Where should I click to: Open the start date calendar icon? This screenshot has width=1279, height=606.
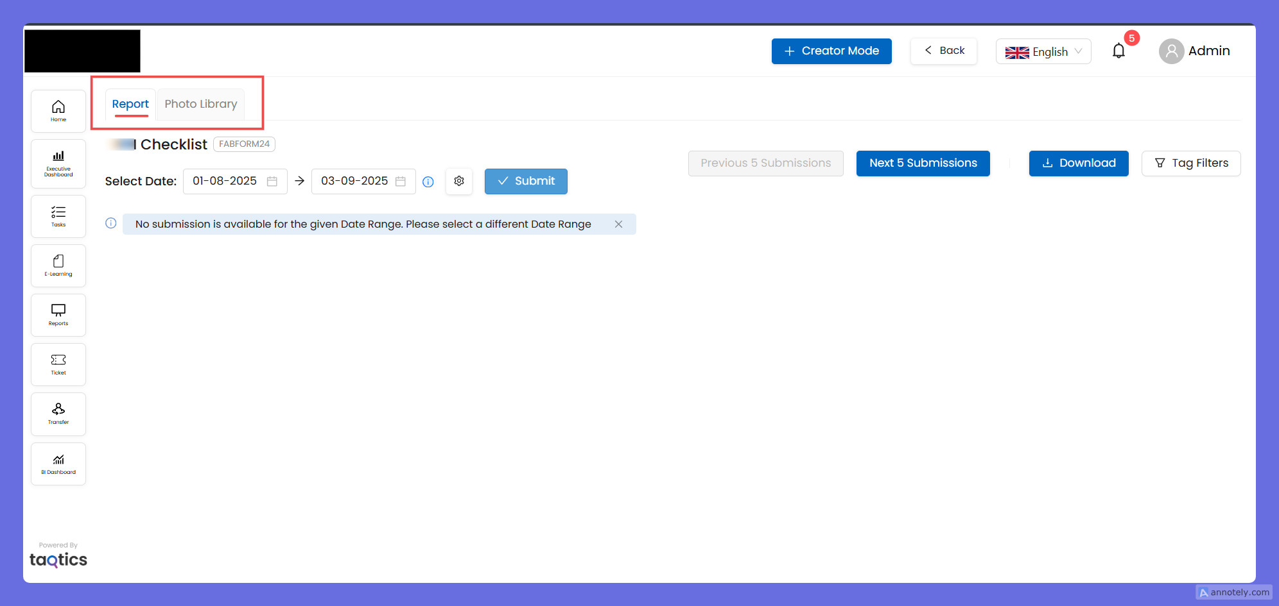click(272, 181)
